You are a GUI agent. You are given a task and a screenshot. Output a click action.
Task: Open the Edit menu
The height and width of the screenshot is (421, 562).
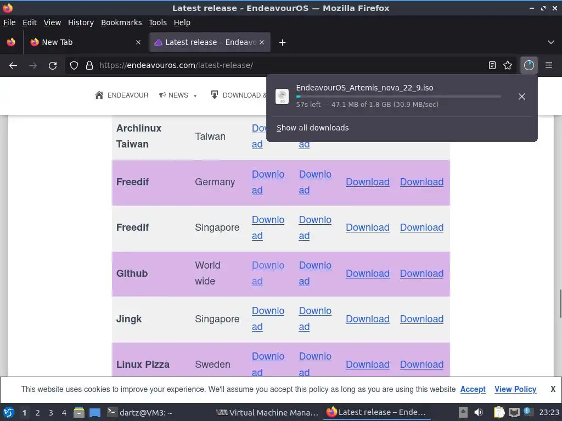30,22
